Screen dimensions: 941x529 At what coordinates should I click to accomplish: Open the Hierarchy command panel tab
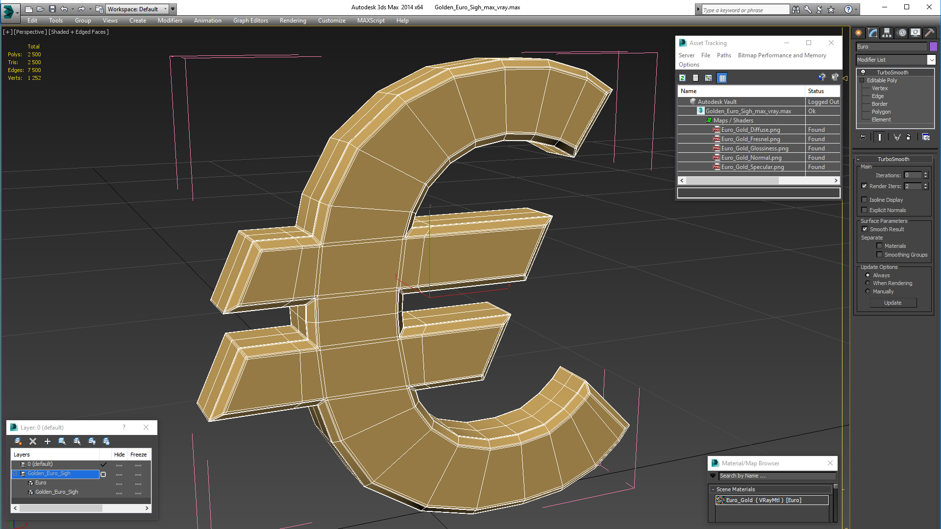[887, 33]
